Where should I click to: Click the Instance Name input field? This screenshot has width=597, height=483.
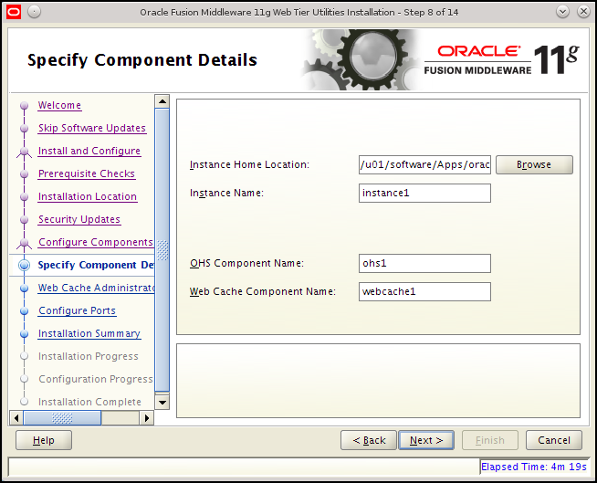click(424, 194)
